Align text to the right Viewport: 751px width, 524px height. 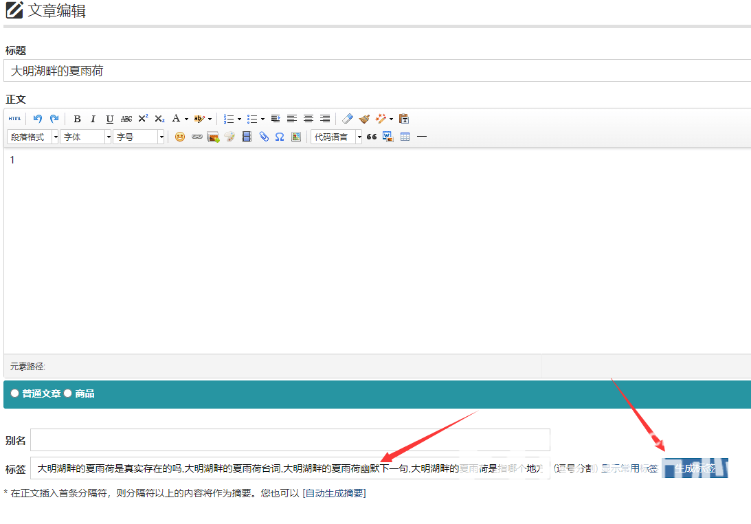coord(325,119)
